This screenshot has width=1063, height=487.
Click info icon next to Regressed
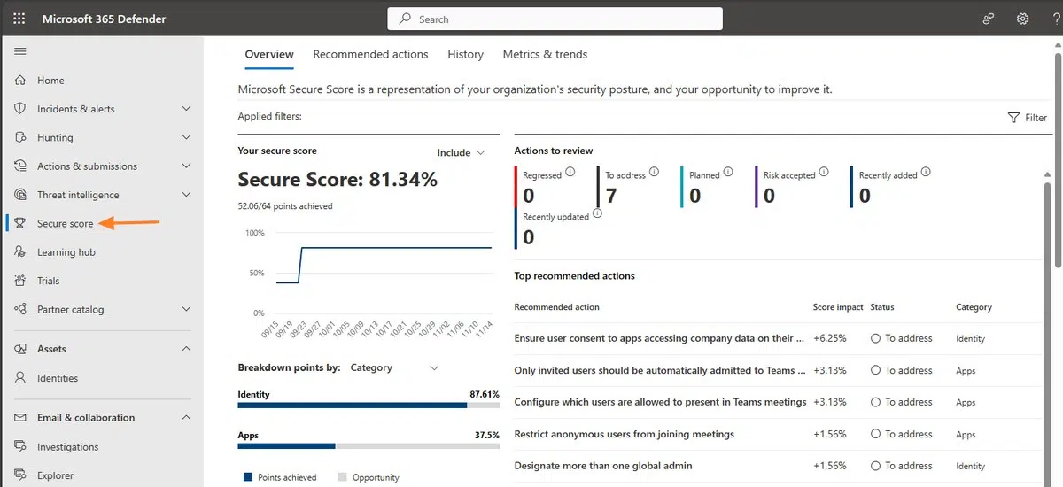(570, 172)
